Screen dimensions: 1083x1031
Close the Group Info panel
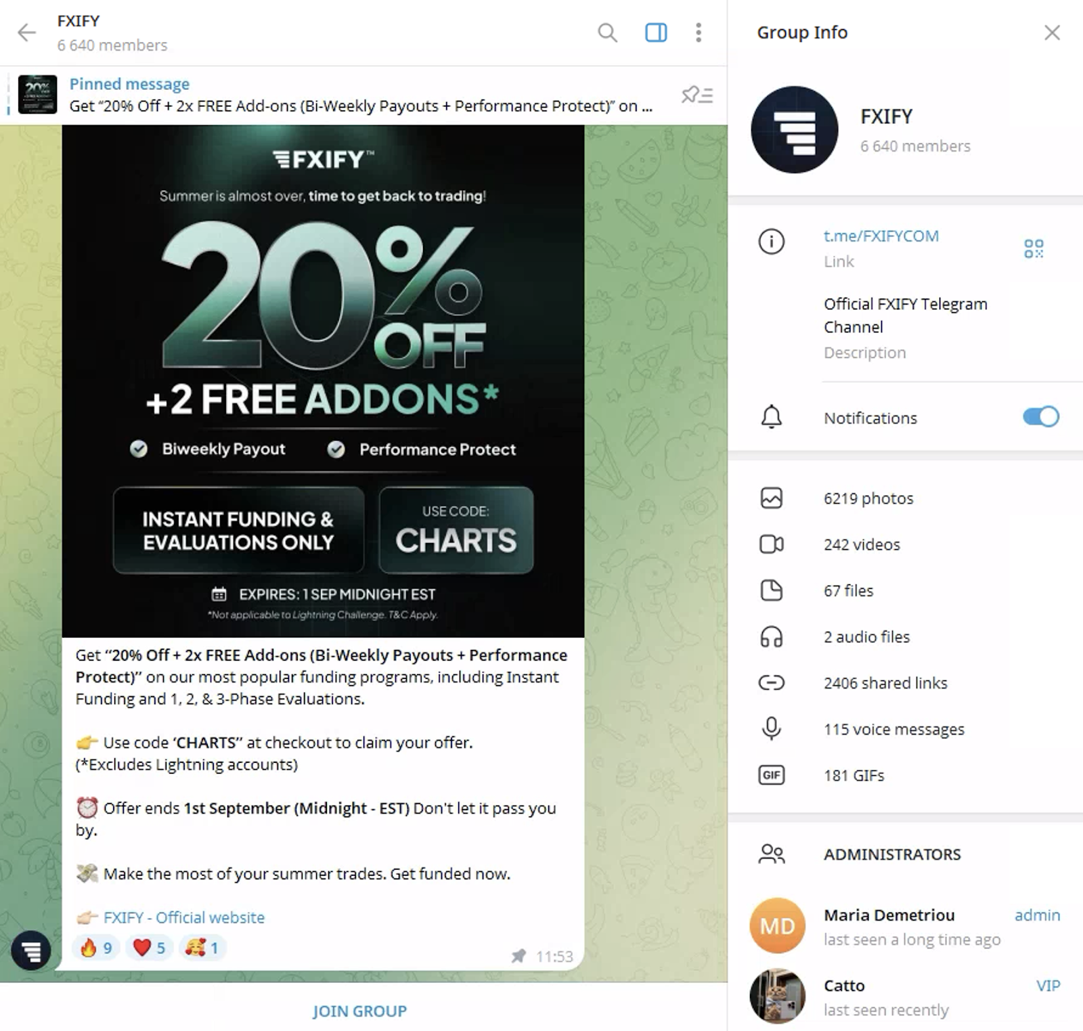pos(1052,32)
